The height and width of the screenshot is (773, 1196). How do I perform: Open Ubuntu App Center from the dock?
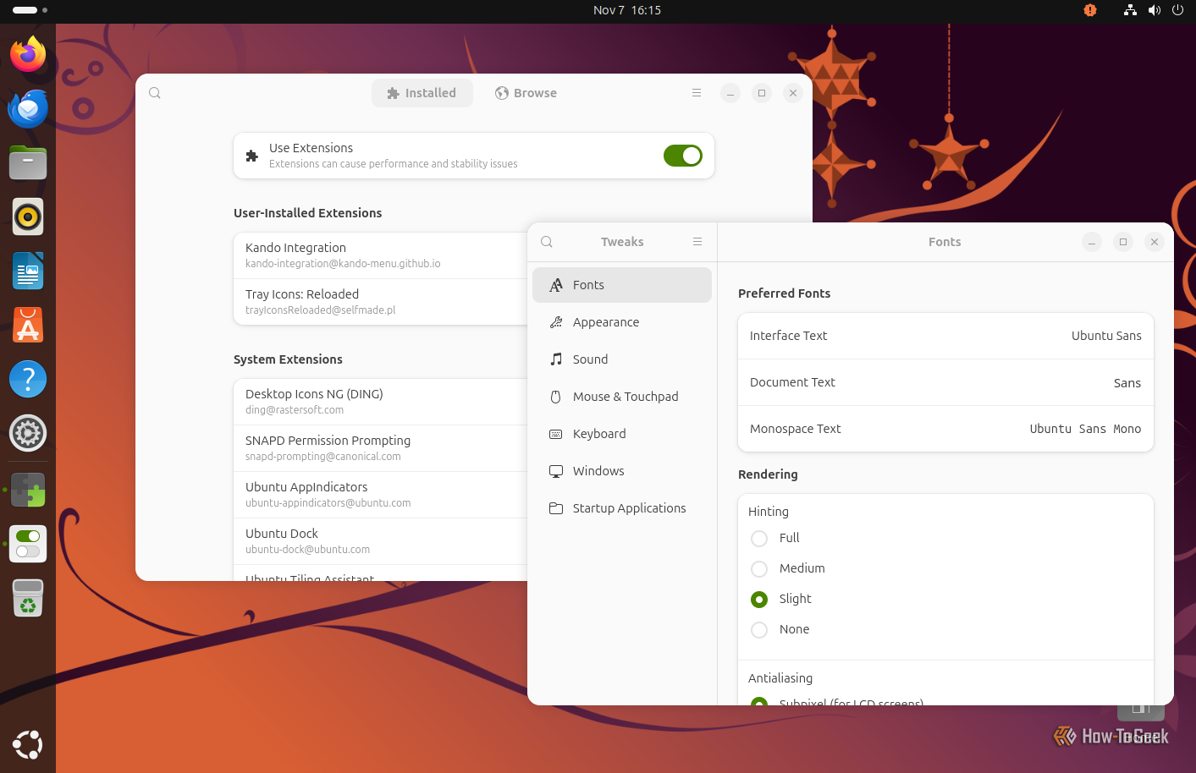[x=28, y=326]
